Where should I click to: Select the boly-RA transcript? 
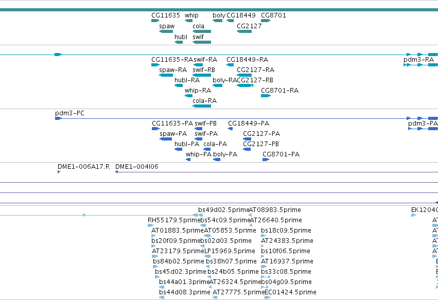217,85
